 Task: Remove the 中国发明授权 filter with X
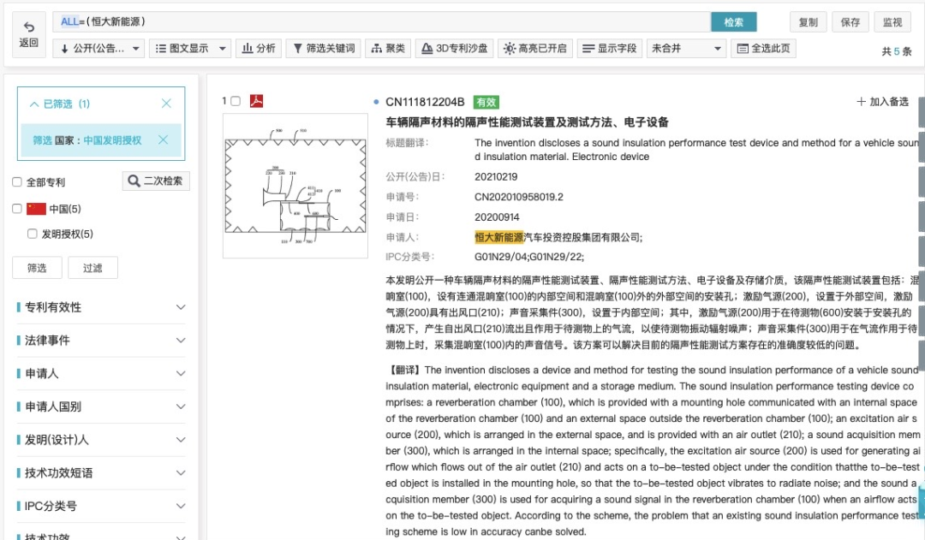click(163, 139)
